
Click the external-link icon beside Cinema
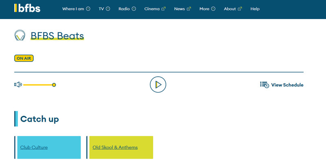pos(163,9)
